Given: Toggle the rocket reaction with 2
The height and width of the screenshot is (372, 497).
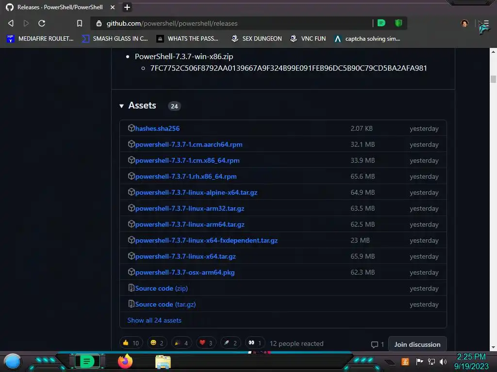Looking at the screenshot, I should coord(231,343).
